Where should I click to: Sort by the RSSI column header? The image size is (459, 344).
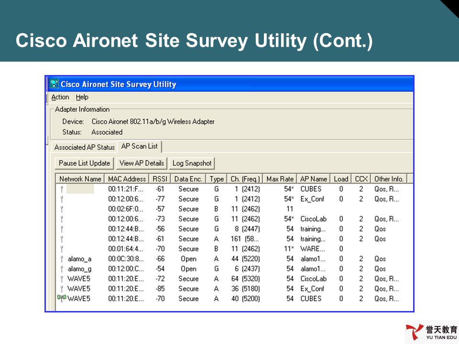160,179
